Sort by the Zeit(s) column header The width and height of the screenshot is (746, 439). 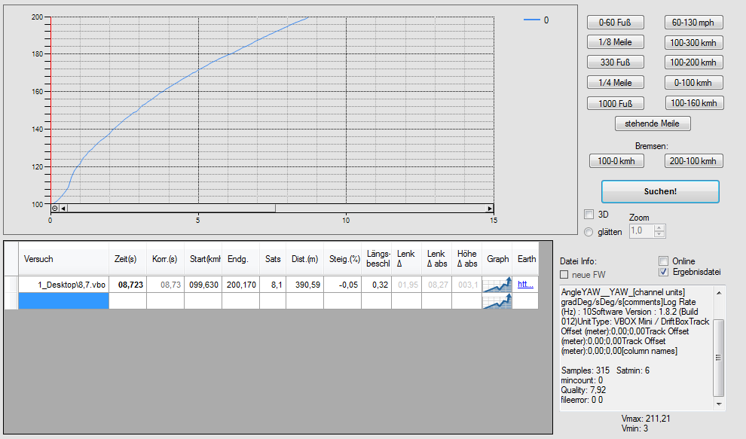pyautogui.click(x=127, y=258)
